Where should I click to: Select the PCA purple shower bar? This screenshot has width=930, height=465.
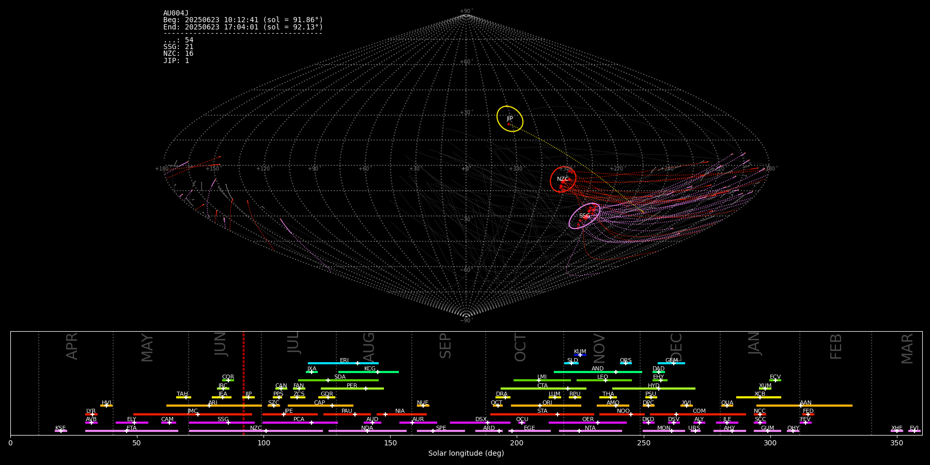tap(300, 423)
